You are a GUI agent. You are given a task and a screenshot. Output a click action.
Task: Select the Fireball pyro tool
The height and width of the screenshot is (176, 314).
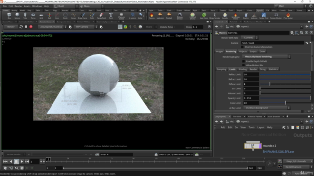(169, 15)
